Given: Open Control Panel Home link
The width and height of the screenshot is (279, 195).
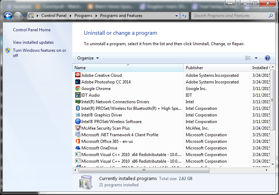Looking at the screenshot, I should point(32,30).
